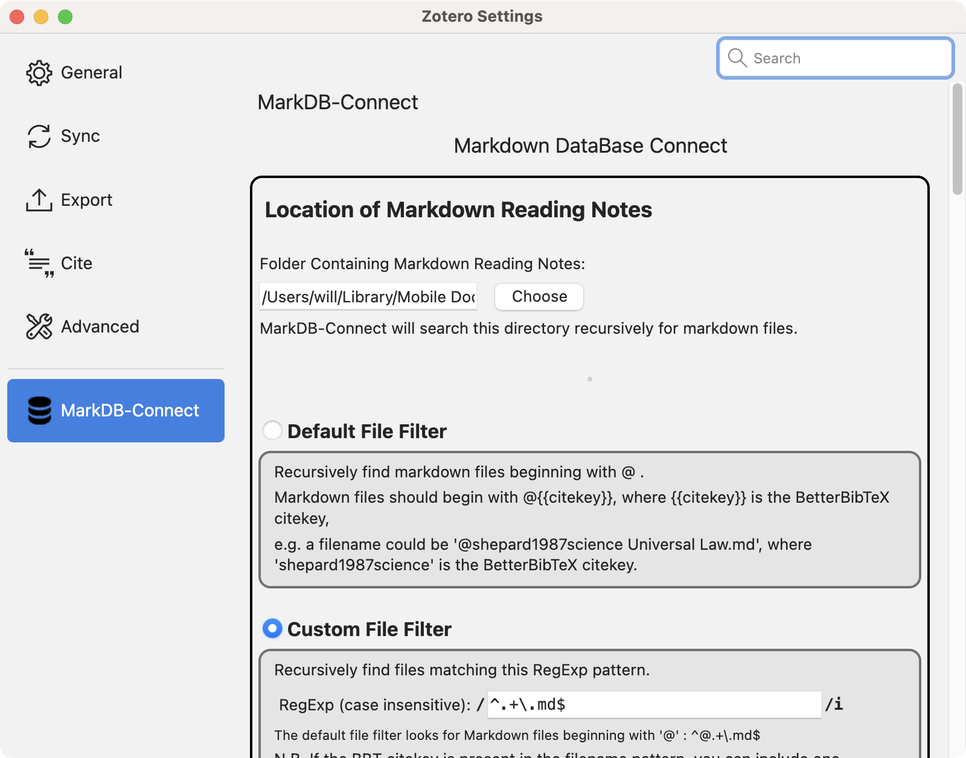Open the General settings pane
Image resolution: width=966 pixels, height=758 pixels.
[x=116, y=73]
